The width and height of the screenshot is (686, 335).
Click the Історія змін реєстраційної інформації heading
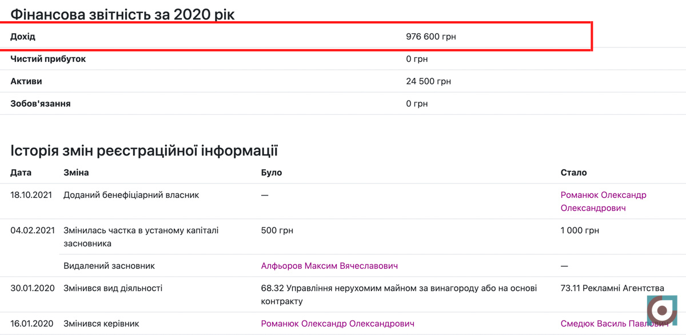(x=144, y=150)
